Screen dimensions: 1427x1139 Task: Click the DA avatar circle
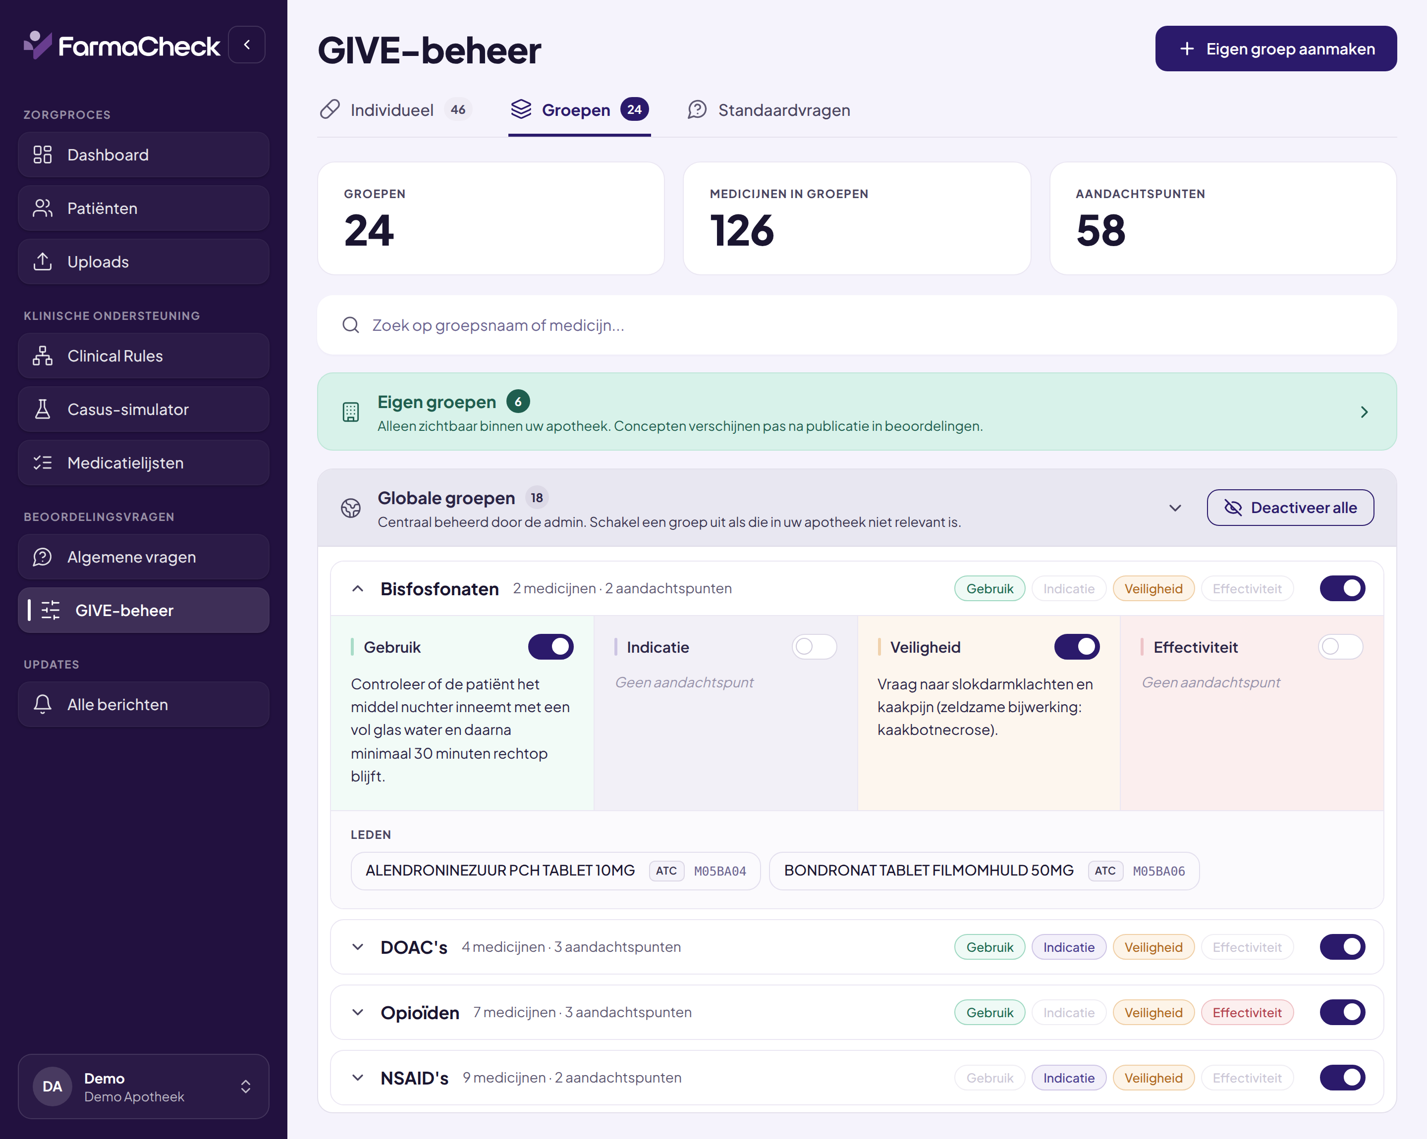pos(53,1086)
